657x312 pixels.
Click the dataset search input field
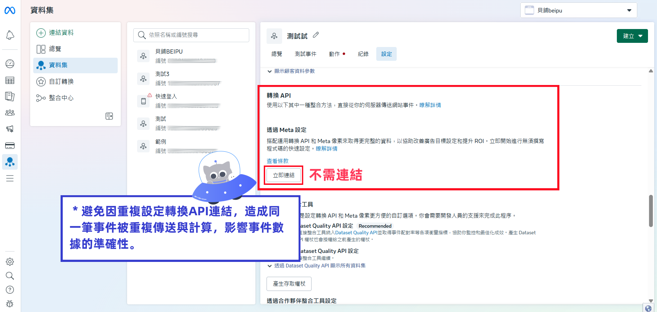191,35
